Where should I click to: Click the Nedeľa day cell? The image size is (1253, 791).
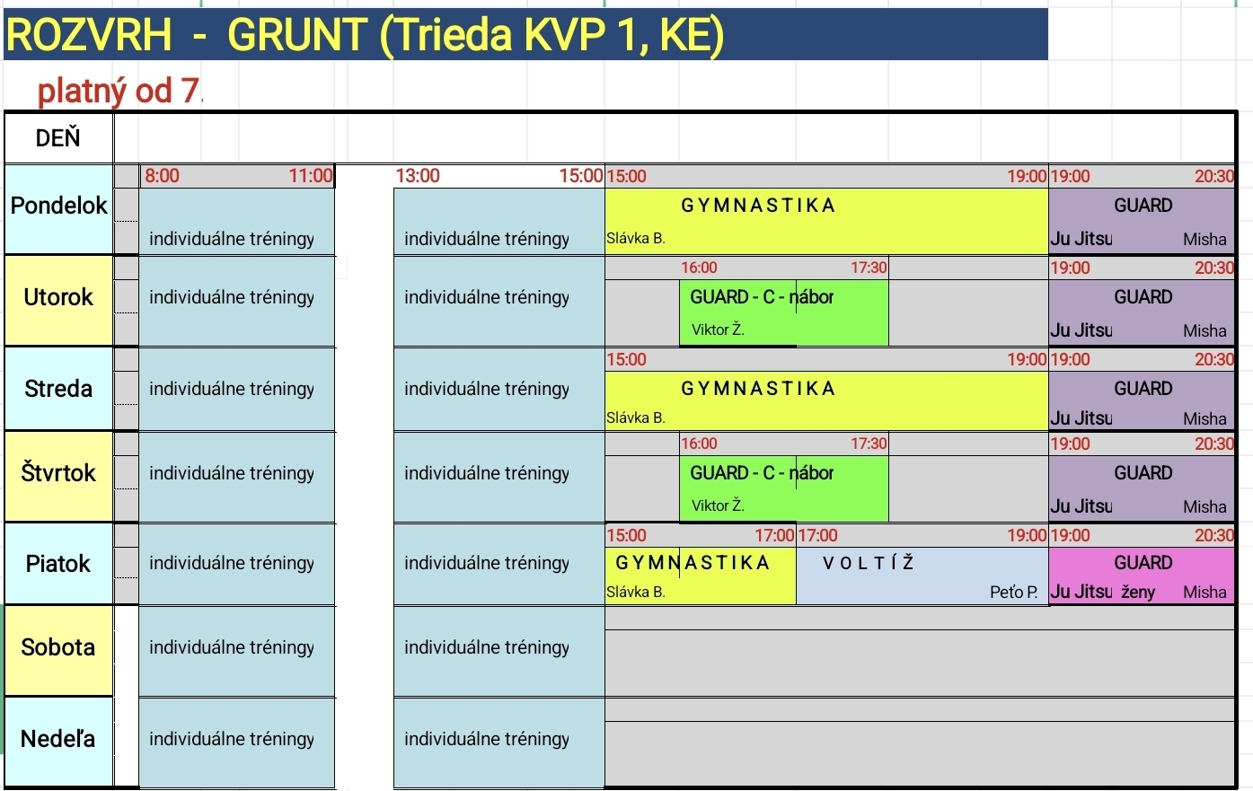(58, 739)
